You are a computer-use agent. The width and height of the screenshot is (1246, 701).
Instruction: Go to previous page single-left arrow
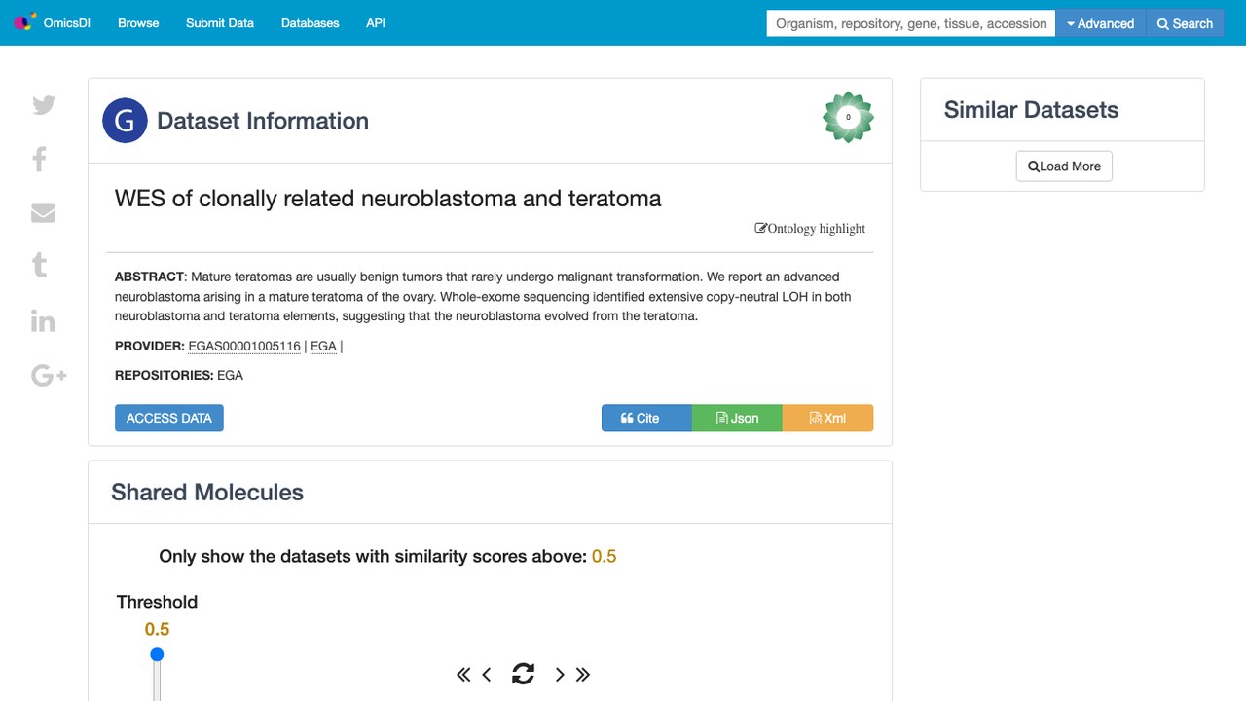tap(487, 674)
